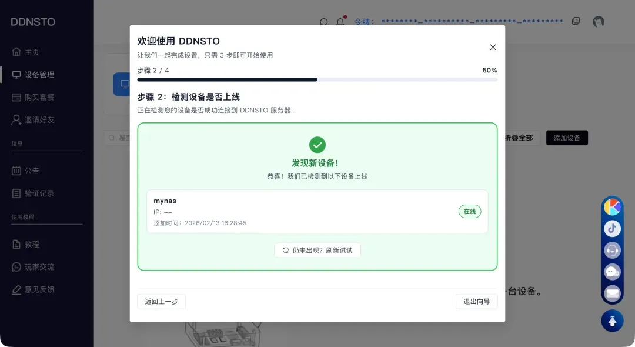Select the mynas device card
The image size is (635, 347).
(317, 211)
